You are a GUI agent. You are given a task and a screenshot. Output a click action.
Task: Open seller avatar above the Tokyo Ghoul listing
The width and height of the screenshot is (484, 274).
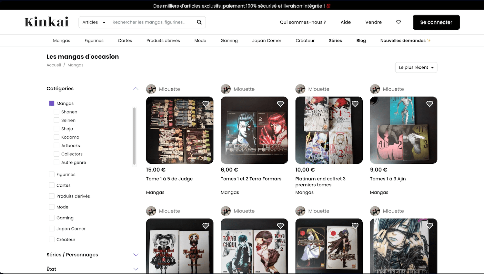click(x=226, y=211)
